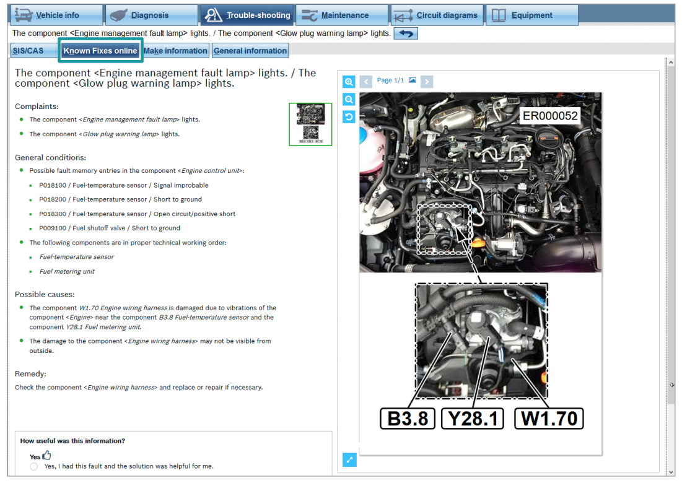682x483 pixels.
Task: Open the Circuit diagrams tab
Action: [x=437, y=15]
